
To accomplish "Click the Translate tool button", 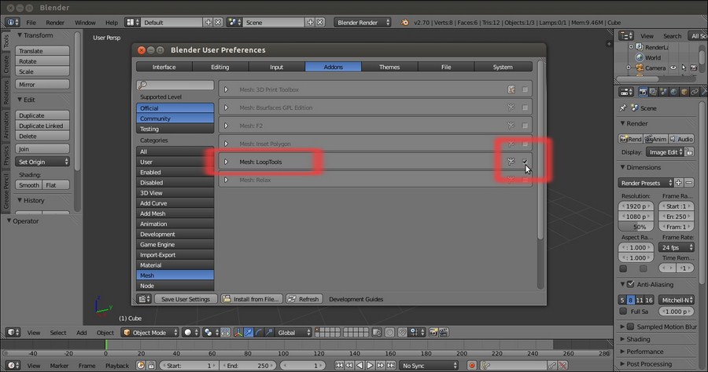I will tap(42, 51).
